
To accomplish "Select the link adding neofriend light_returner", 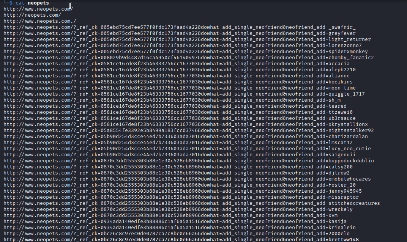I will click(187, 39).
